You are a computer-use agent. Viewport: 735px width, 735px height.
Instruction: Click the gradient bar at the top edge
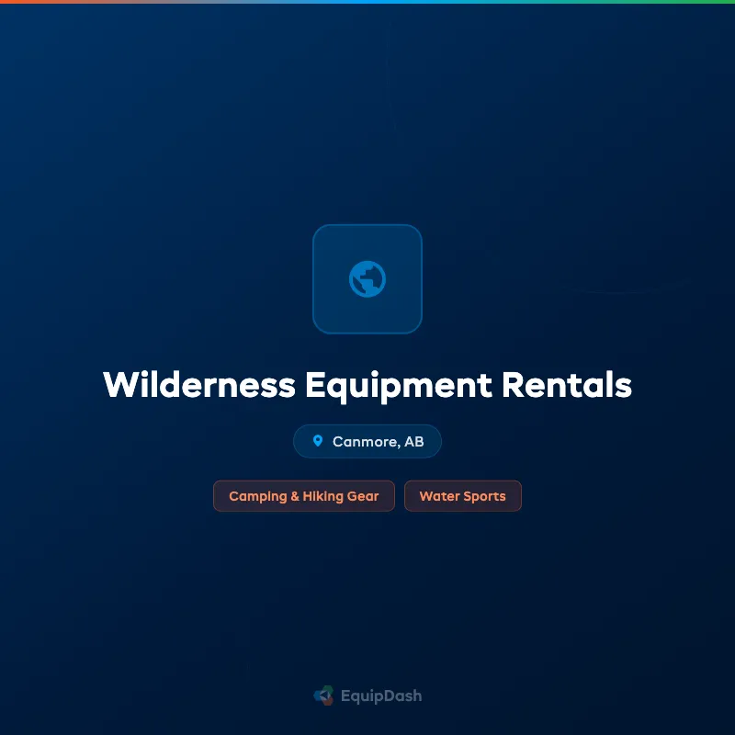(x=367, y=3)
